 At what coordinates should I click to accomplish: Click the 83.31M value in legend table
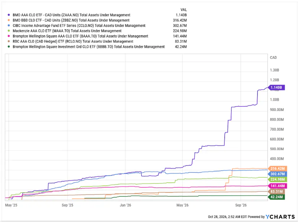point(181,41)
